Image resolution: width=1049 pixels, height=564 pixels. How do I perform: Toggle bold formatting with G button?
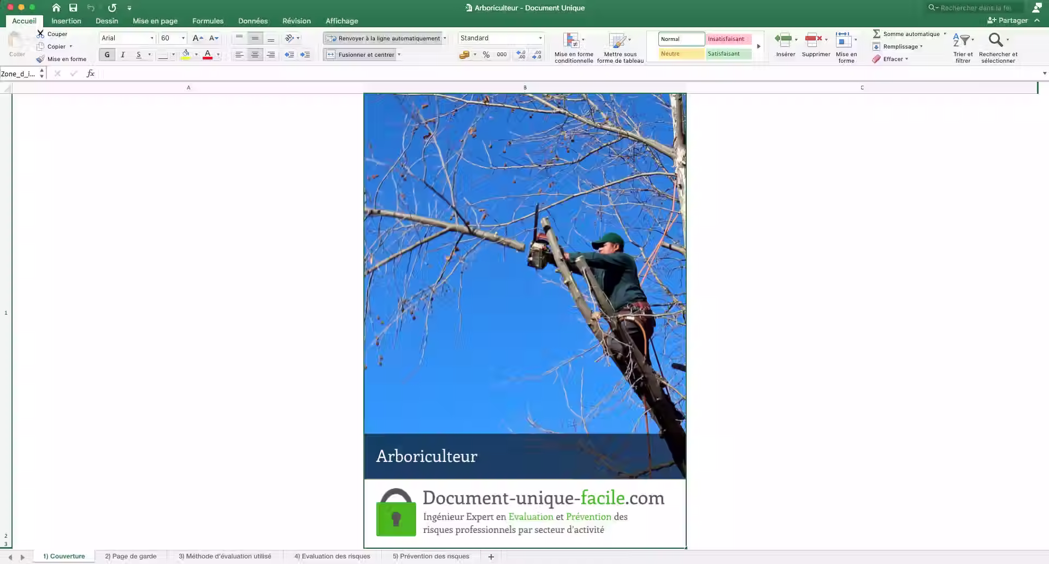[x=107, y=55]
